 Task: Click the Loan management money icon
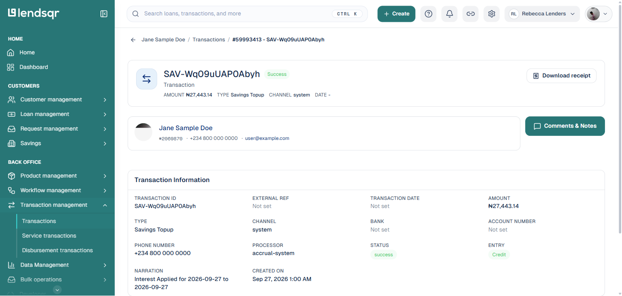12,114
